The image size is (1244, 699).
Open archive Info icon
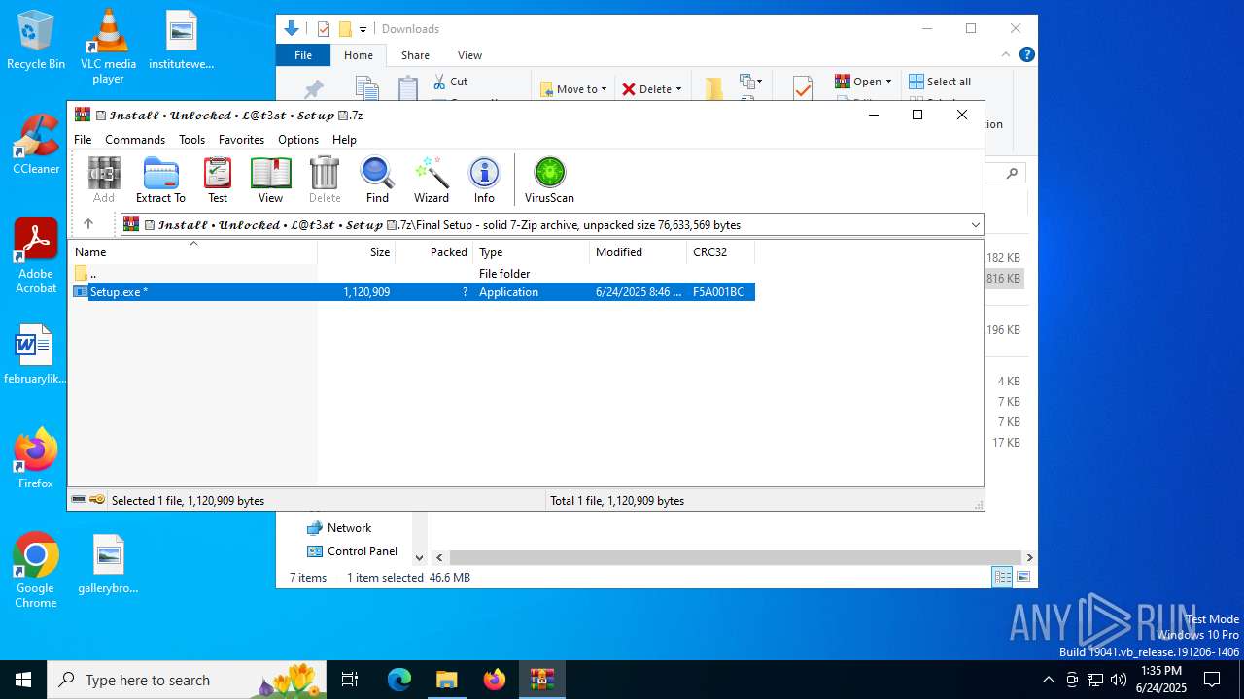click(484, 180)
